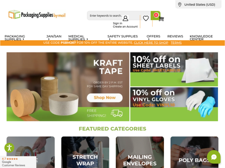Open the Stretch Wrap category tile
The image size is (225, 168).
click(85, 152)
